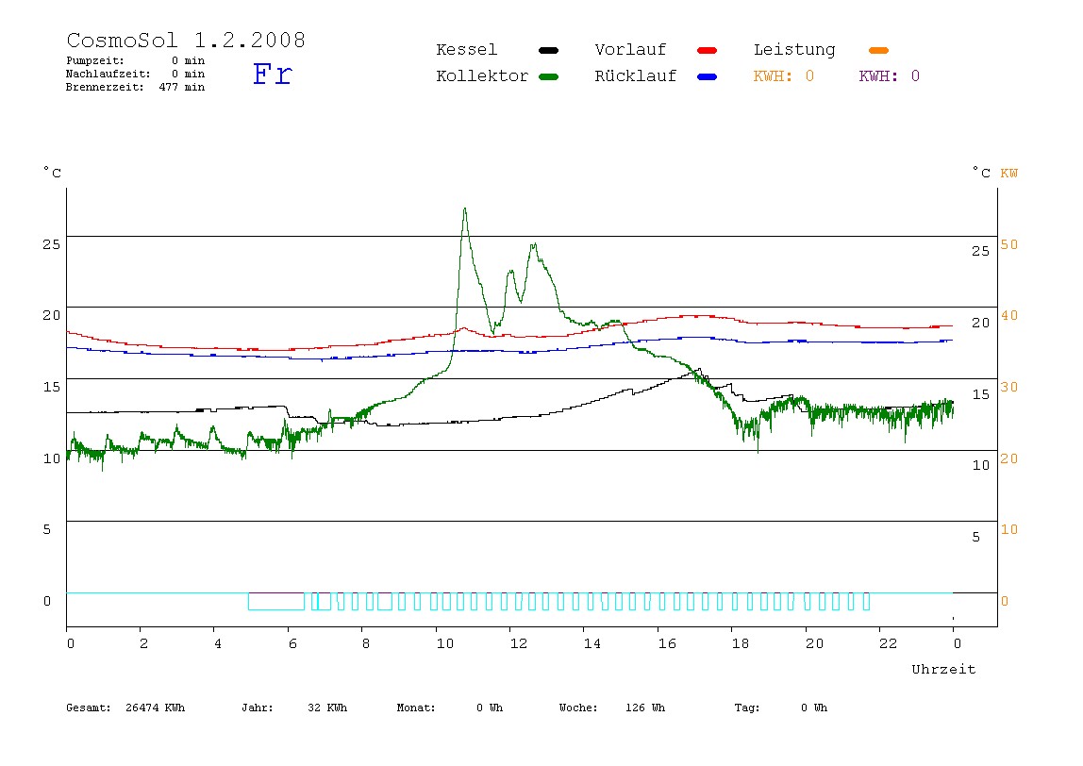Click the "0 min" value beside Pumpzeit
Screen dimensions: 1083x766
click(x=188, y=60)
